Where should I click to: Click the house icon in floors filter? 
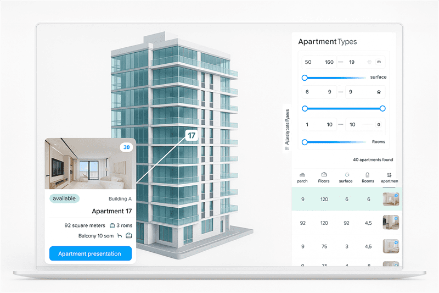click(378, 93)
